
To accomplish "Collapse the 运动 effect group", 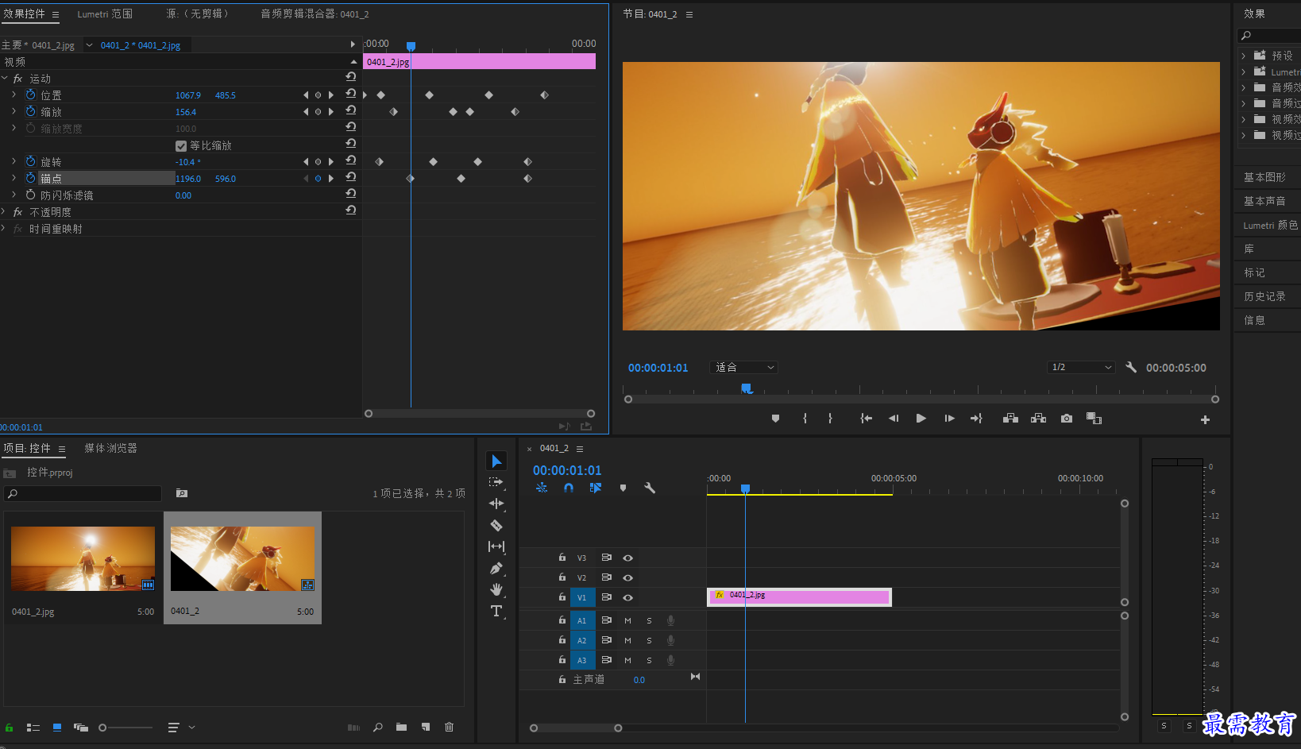I will (5, 78).
